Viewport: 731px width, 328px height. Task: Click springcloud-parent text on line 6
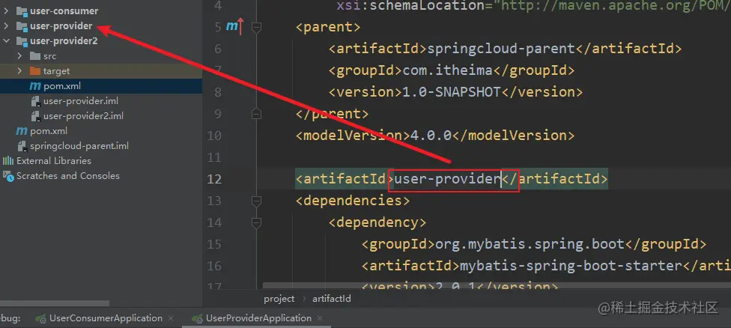click(501, 49)
